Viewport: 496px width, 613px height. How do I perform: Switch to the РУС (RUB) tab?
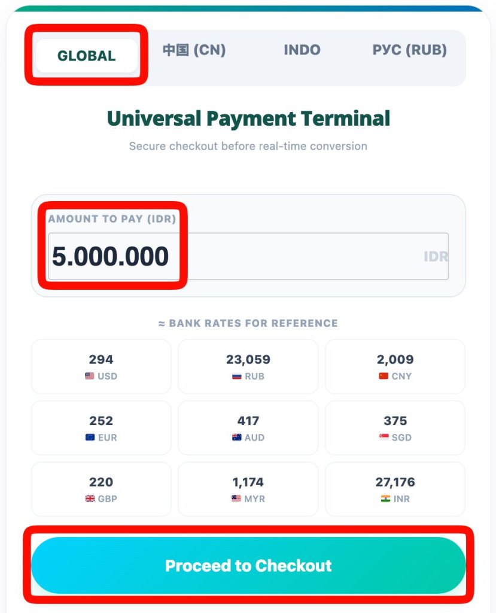point(410,50)
